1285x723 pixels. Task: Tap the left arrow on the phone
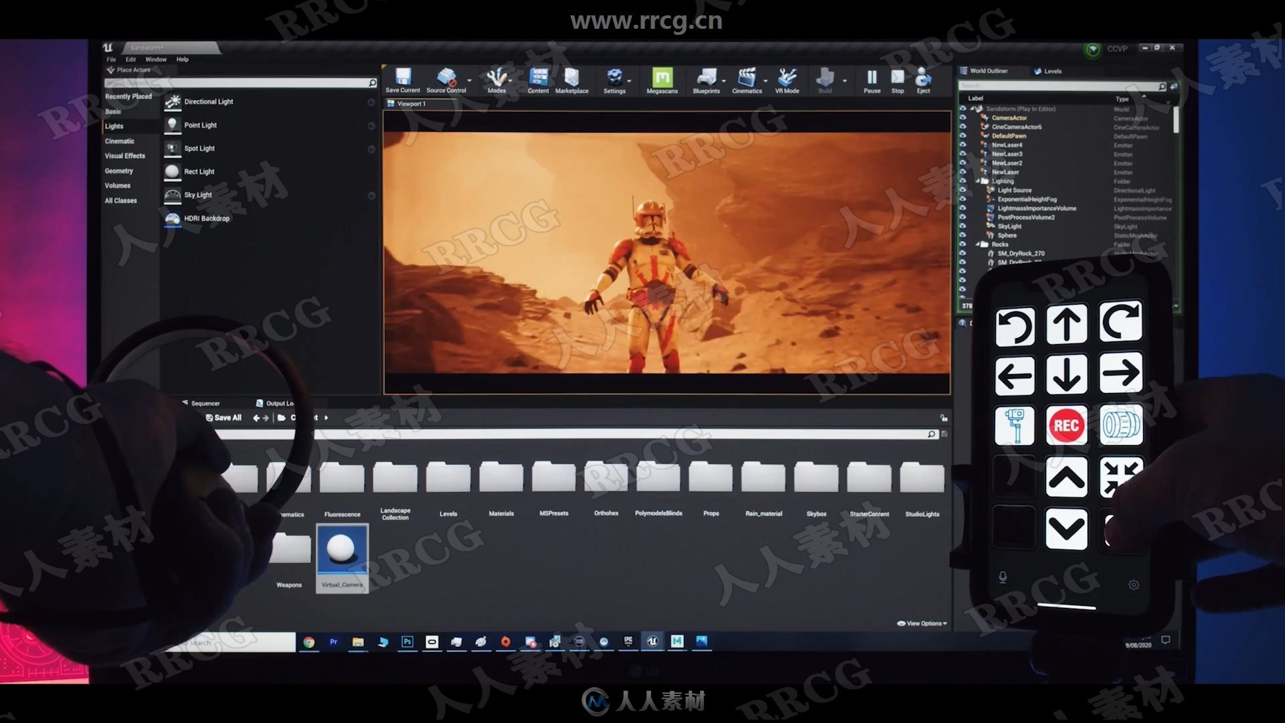point(1015,375)
